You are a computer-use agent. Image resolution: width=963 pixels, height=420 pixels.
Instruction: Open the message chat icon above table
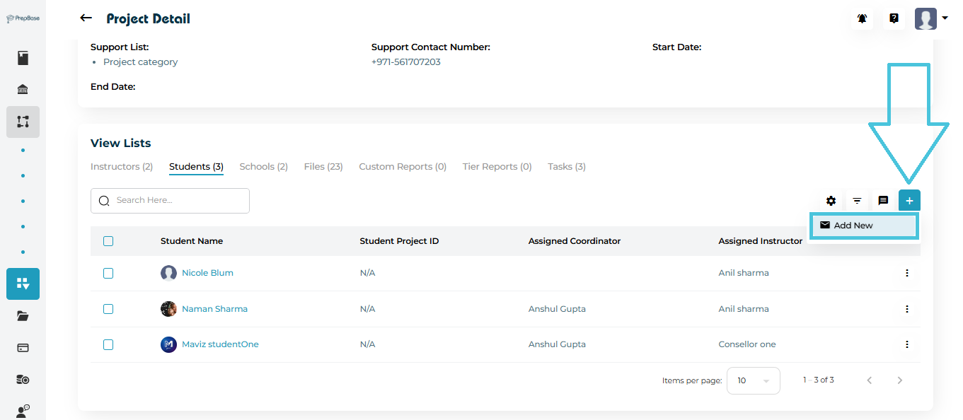pyautogui.click(x=883, y=201)
